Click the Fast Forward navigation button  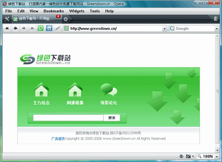pyautogui.click(x=32, y=28)
